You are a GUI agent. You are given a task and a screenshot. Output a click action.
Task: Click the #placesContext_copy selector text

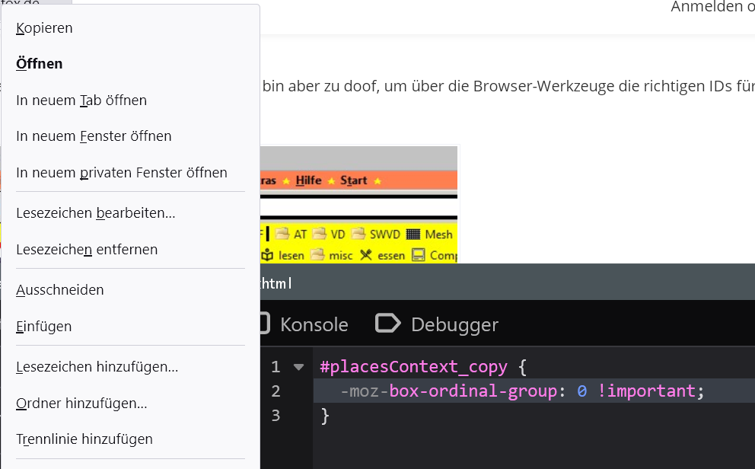(413, 367)
